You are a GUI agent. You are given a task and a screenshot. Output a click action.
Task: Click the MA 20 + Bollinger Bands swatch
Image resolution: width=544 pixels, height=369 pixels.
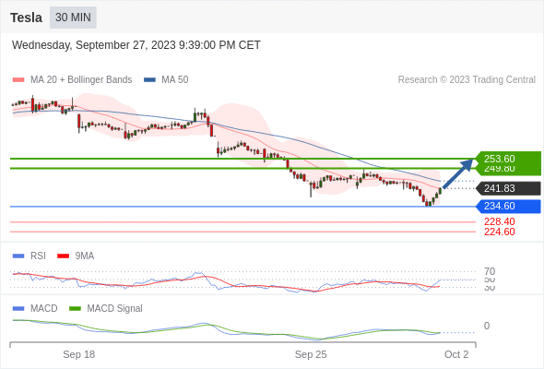(x=18, y=80)
